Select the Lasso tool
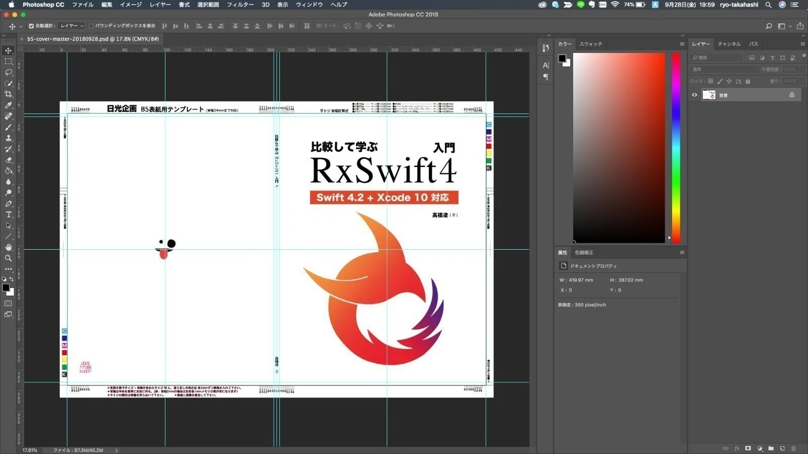Screen dimensions: 808x454 9,73
